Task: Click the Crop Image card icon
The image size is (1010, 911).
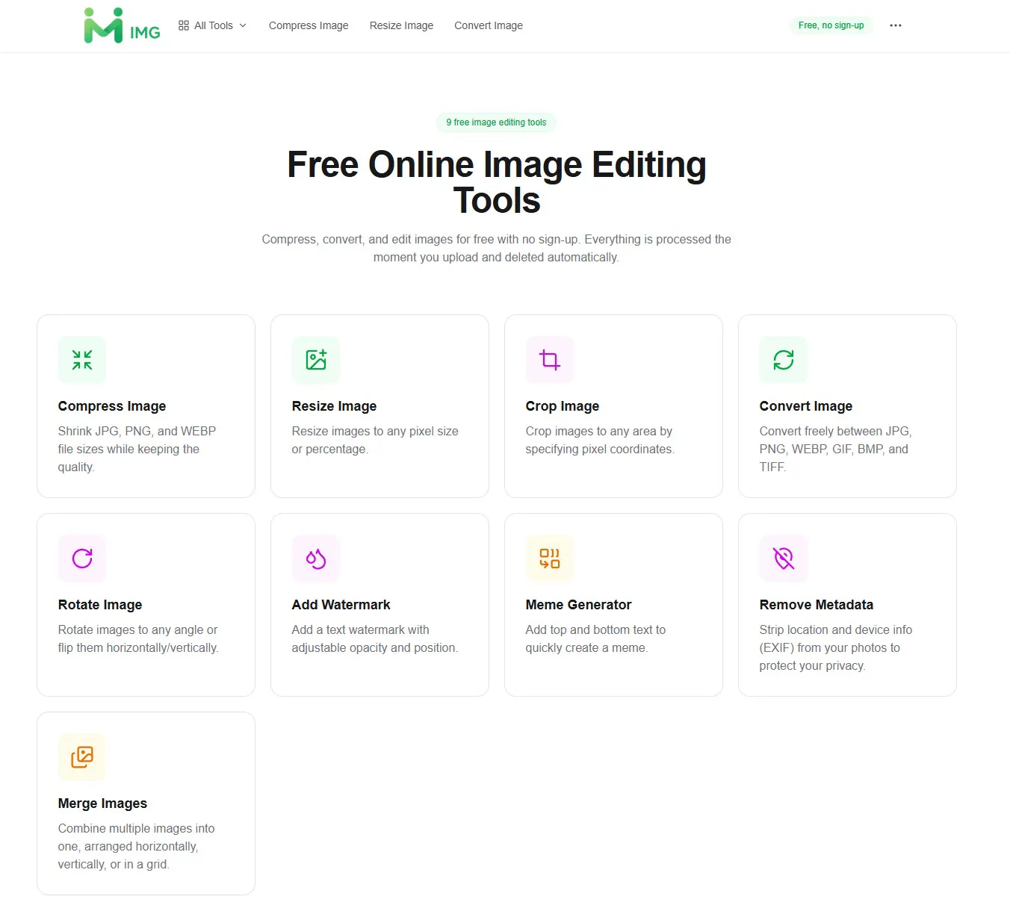Action: 550,360
